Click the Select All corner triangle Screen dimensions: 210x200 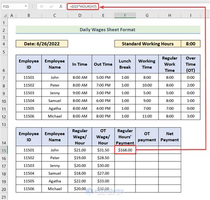coord(5,15)
